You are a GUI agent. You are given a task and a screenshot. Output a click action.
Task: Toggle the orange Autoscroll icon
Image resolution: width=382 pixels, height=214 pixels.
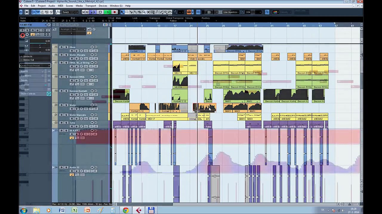click(x=189, y=12)
